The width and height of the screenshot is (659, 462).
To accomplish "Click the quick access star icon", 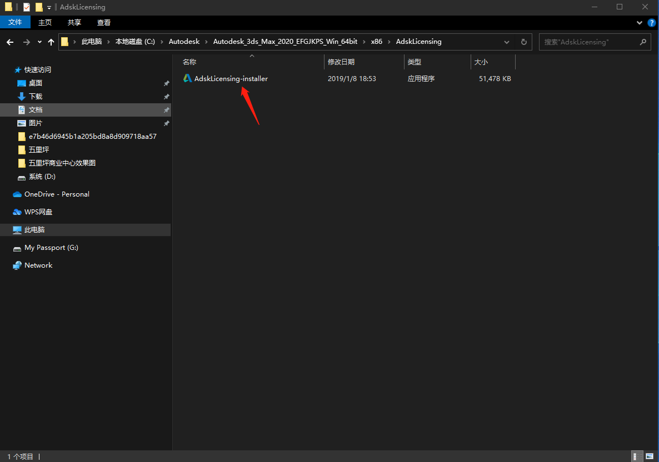I will pos(18,70).
